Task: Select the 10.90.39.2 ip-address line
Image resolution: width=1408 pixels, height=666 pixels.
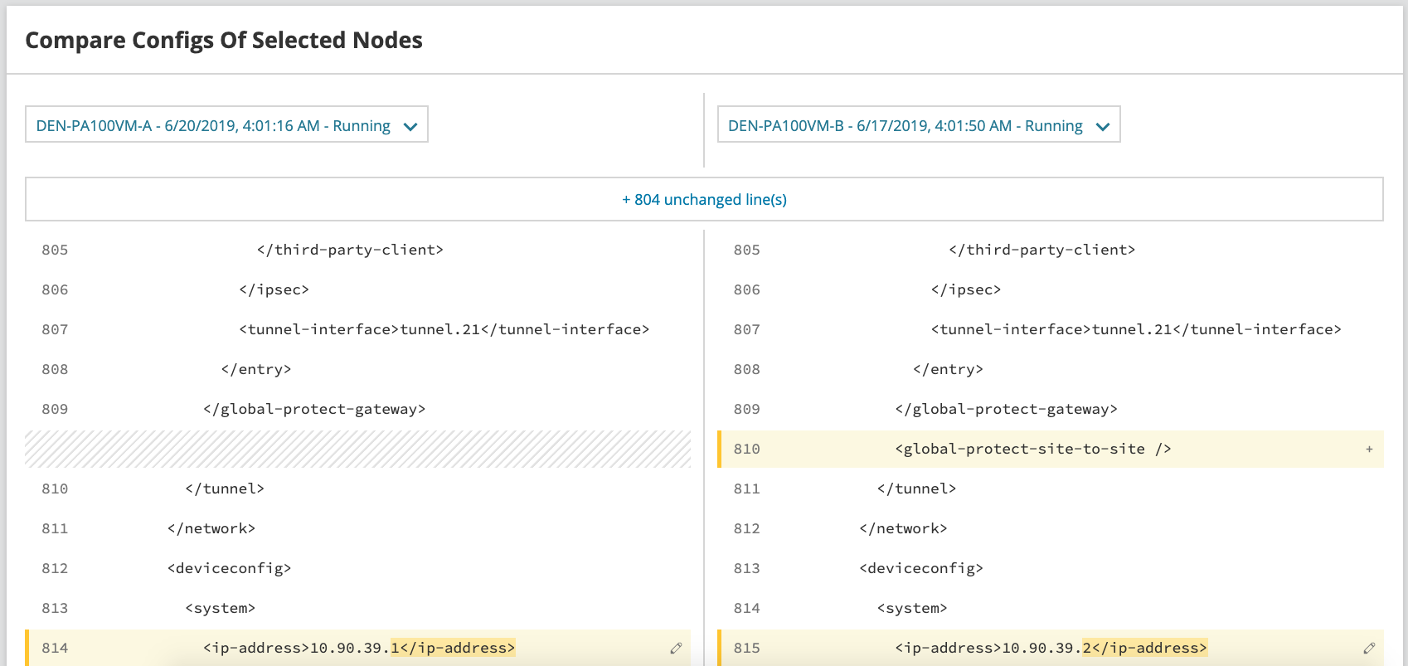Action: tap(1051, 648)
